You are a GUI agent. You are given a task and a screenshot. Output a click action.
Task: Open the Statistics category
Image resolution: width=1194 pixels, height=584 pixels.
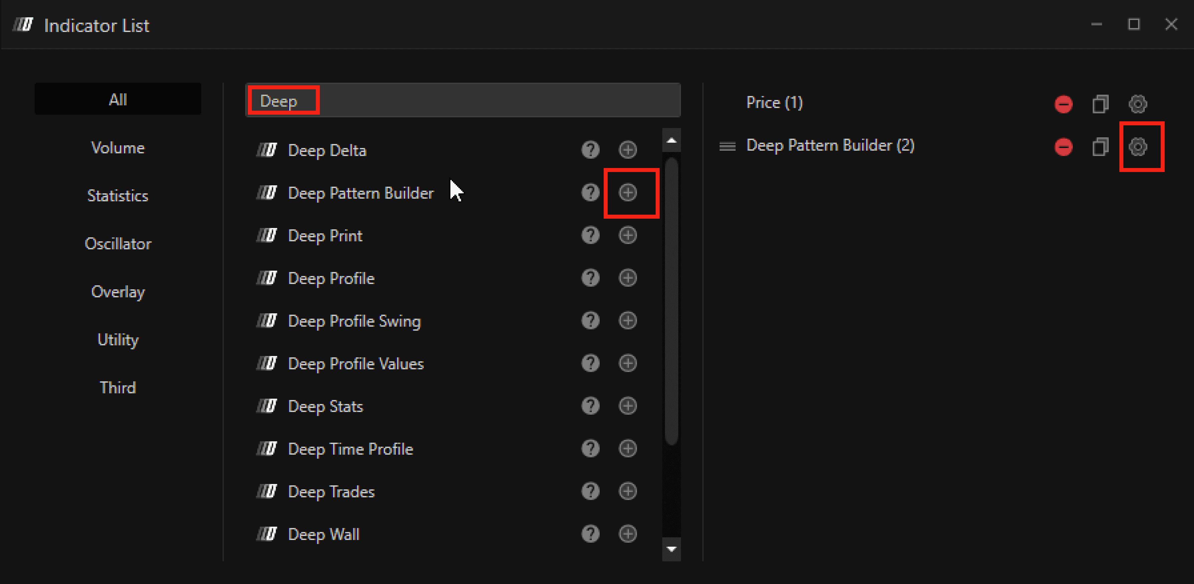click(118, 196)
